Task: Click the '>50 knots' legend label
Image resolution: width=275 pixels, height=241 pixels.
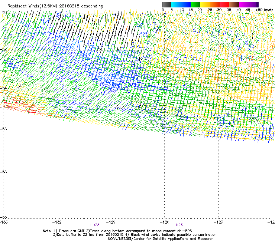Action: [x=264, y=10]
